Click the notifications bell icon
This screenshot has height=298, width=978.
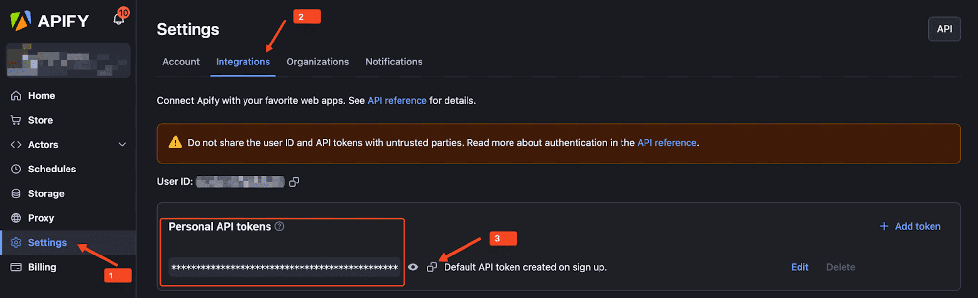tap(118, 20)
